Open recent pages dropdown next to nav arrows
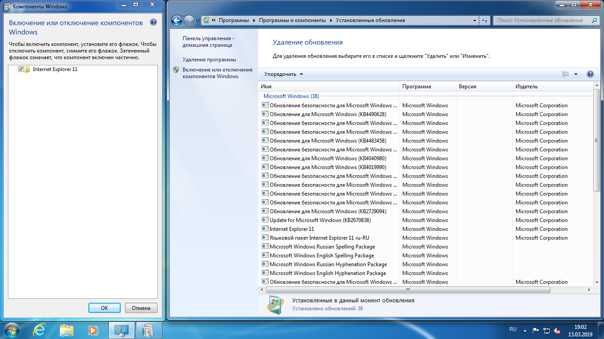Viewport: 604px width, 339px height. (198, 21)
